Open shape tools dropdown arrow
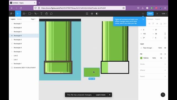Image resolution: width=177 pixels, height=100 pixels. [x=32, y=14]
